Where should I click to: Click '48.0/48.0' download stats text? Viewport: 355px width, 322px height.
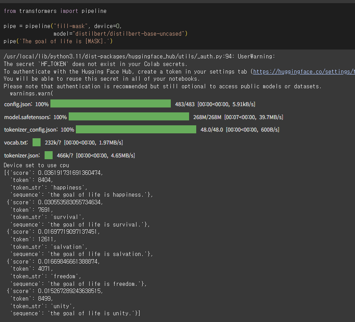240,130
